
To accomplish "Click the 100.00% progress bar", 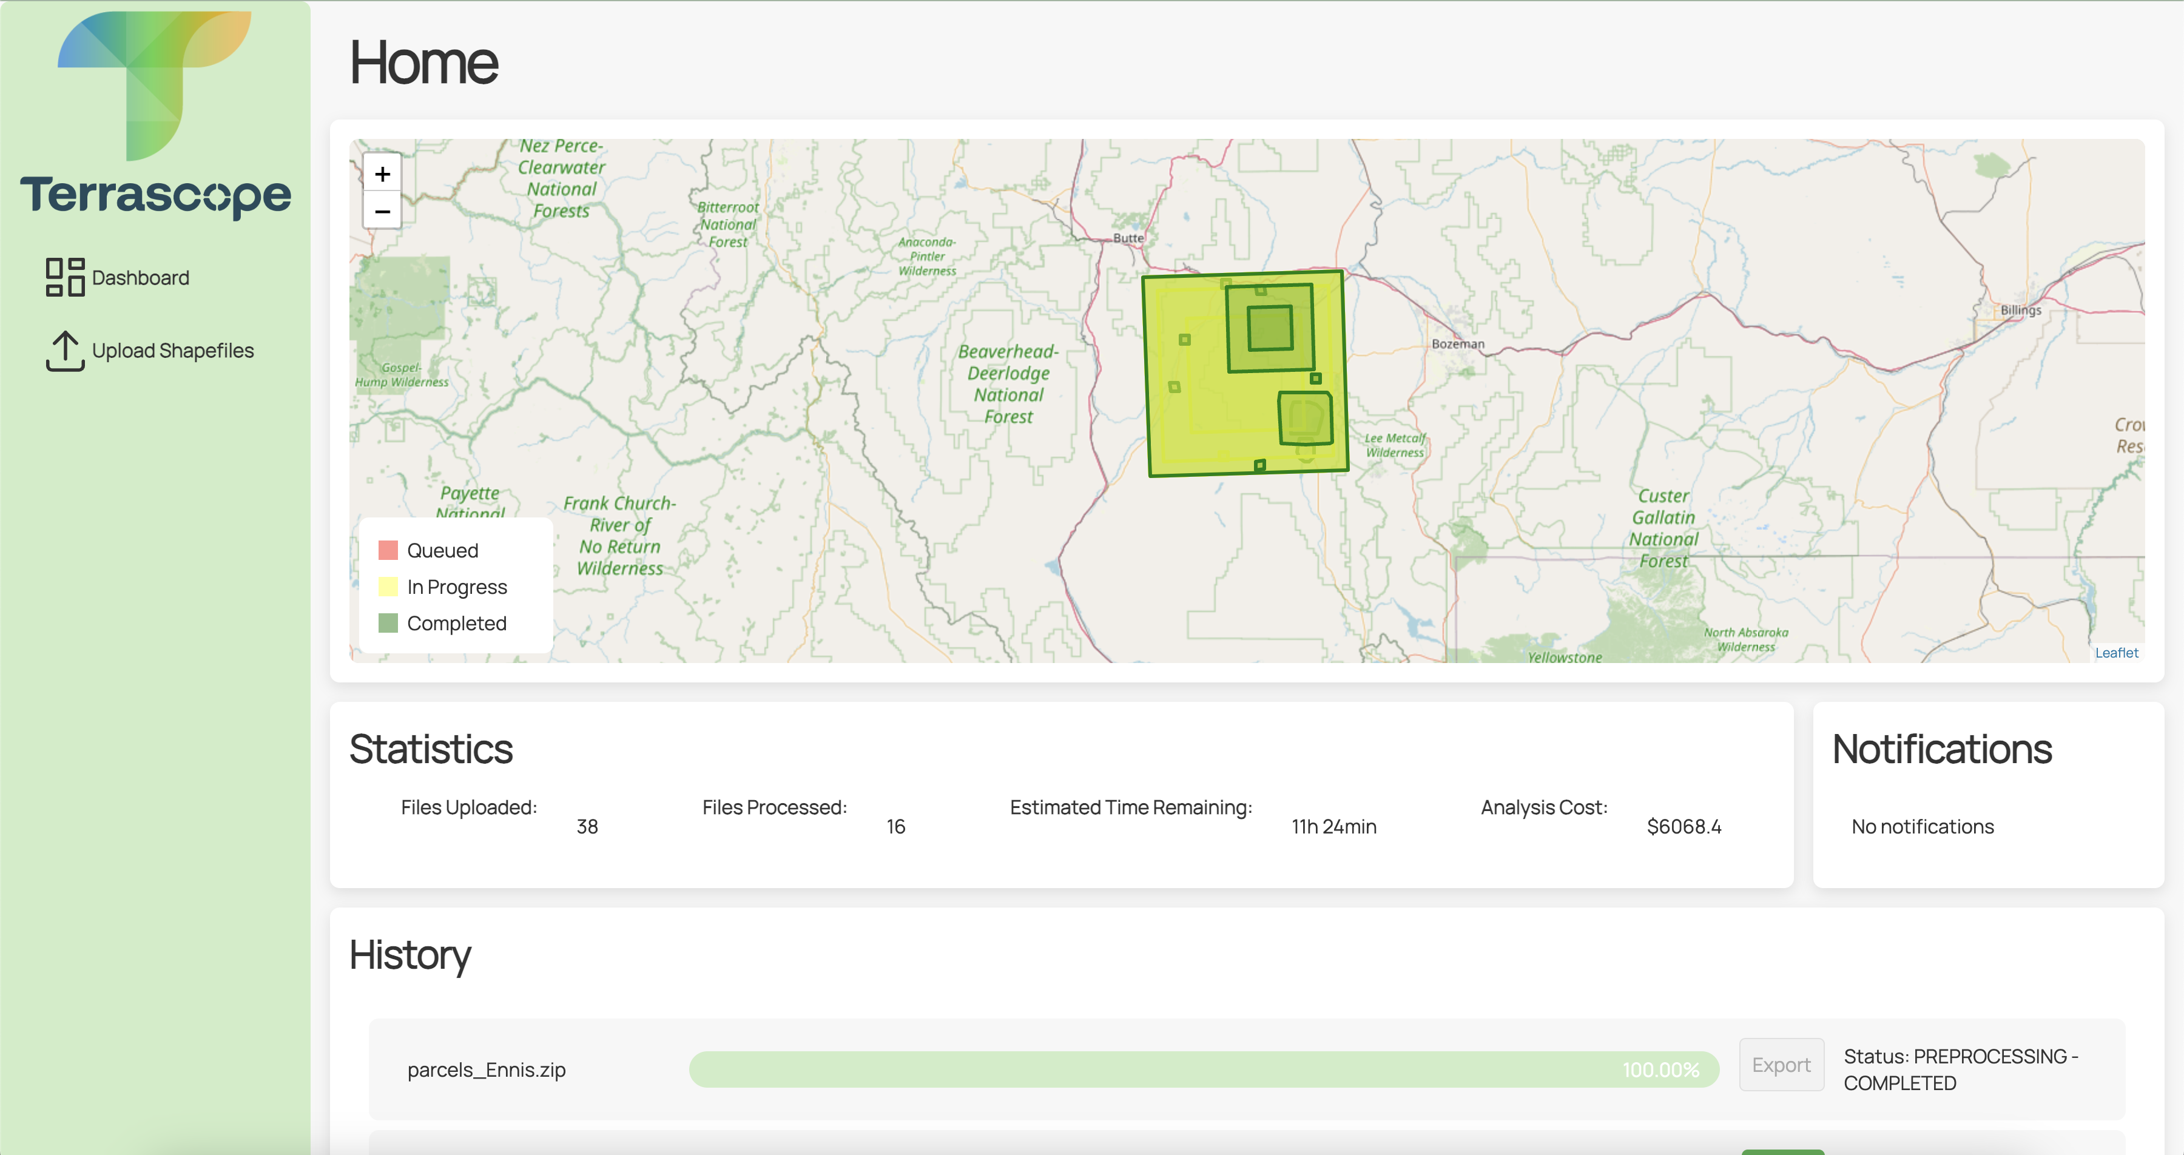I will 1203,1069.
